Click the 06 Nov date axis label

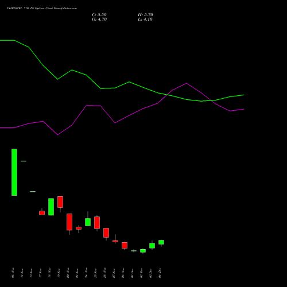pos(13,273)
